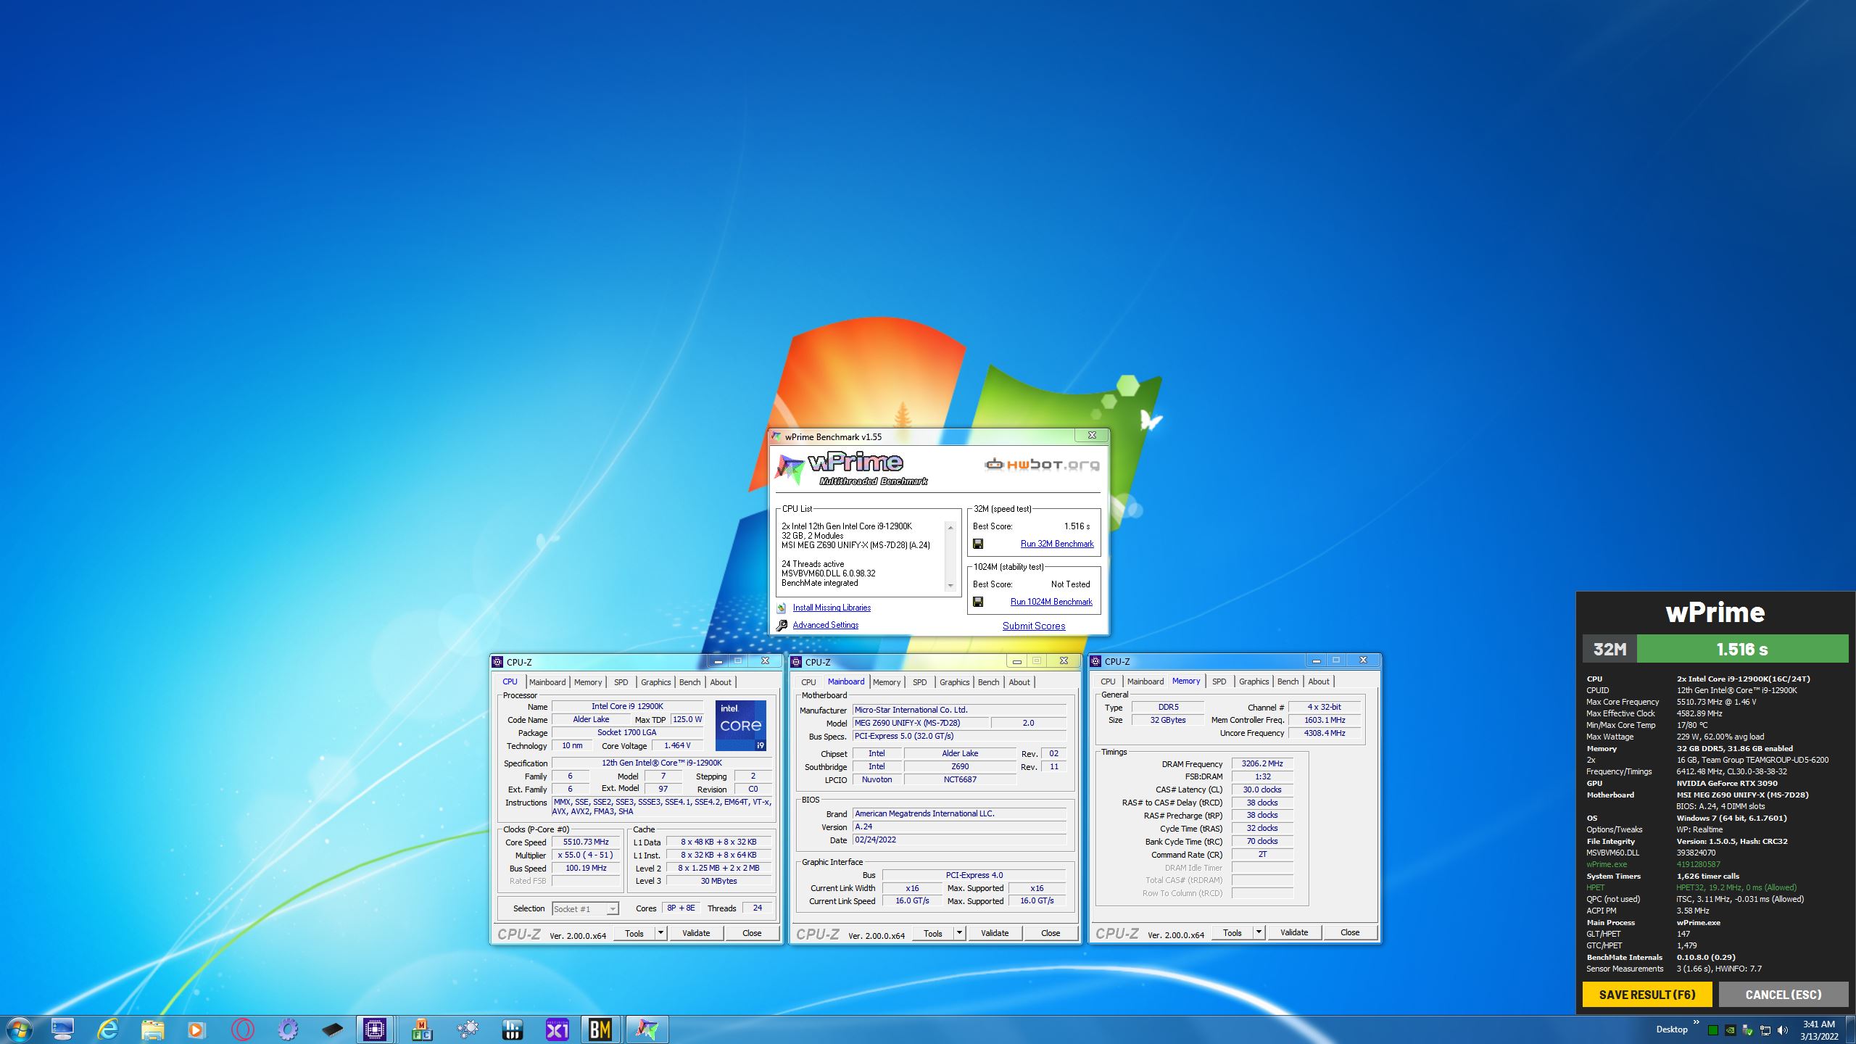
Task: Open the volume speaker tray icon
Action: coord(1783,1030)
